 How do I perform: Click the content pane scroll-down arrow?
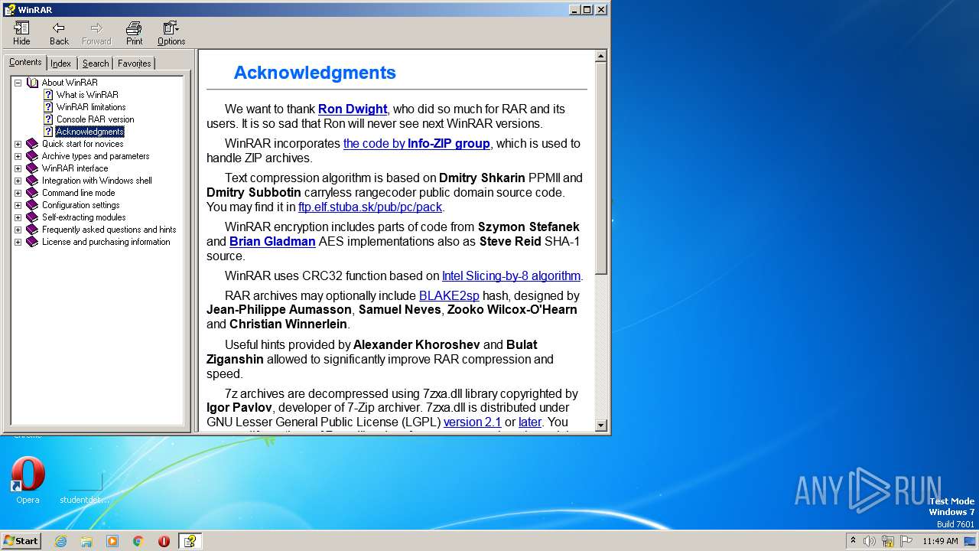tap(601, 425)
